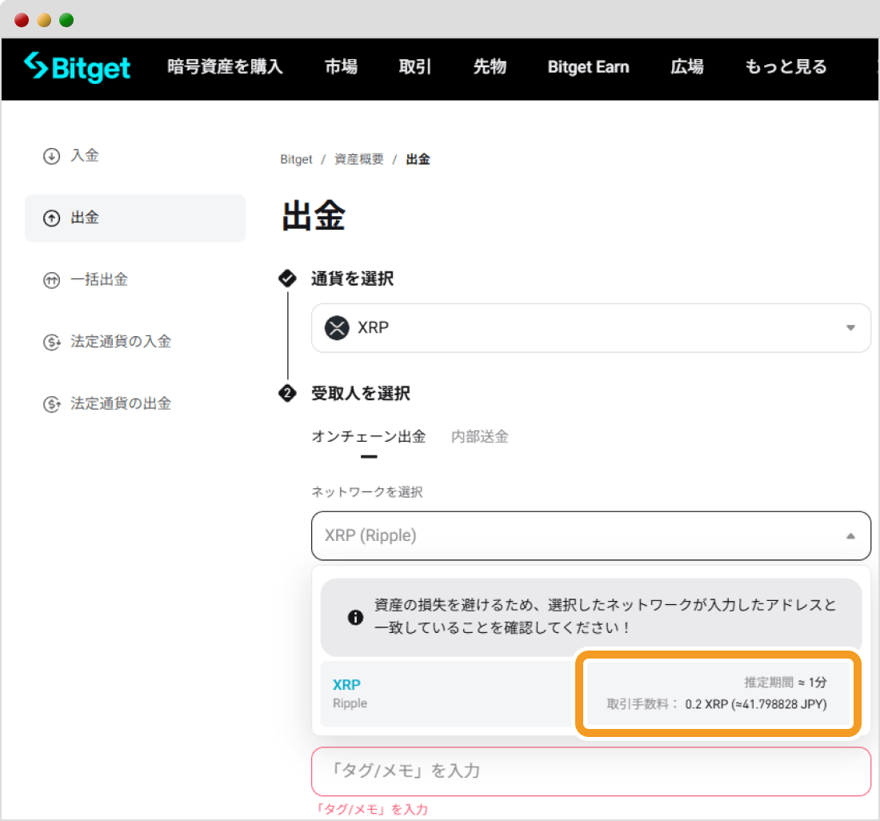Click the step 2 badge beside 受取人を選択
The image size is (880, 821).
287,393
